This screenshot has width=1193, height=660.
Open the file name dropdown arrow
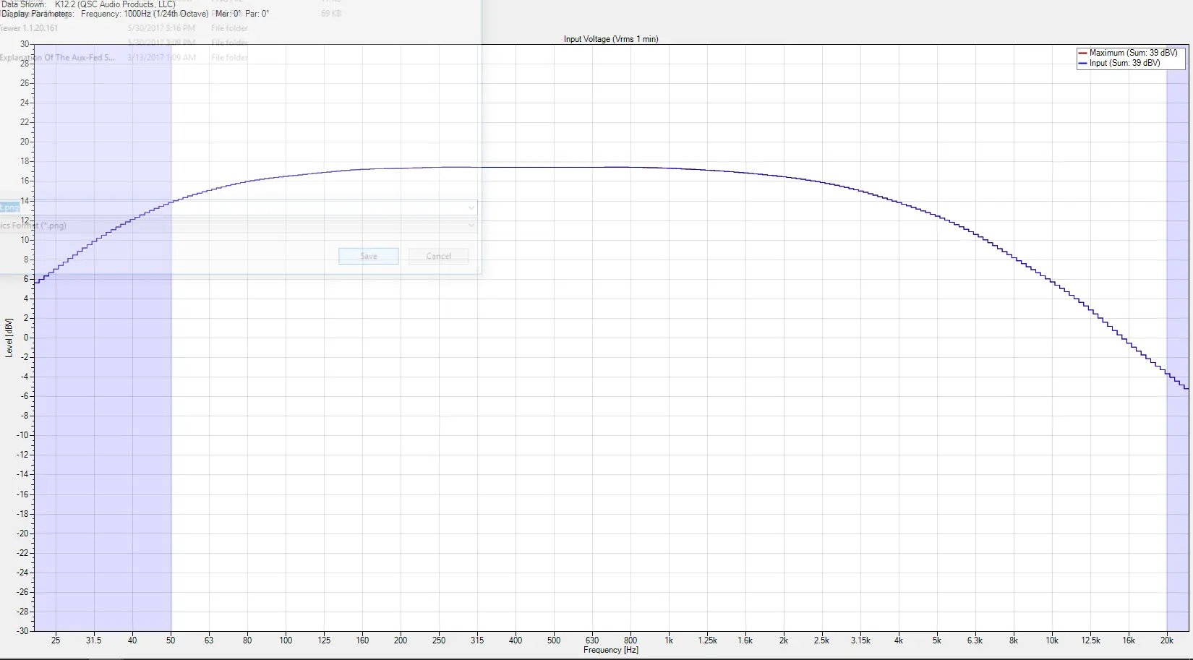[471, 207]
